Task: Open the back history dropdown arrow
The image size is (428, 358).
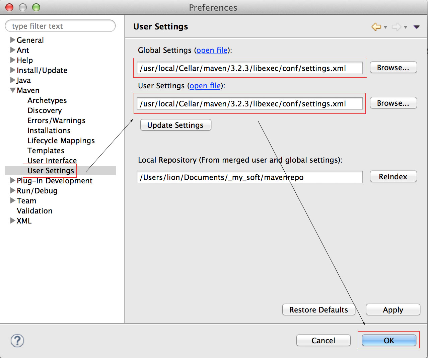Action: tap(385, 27)
